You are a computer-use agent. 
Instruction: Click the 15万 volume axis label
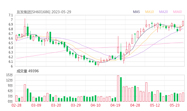(9, 75)
